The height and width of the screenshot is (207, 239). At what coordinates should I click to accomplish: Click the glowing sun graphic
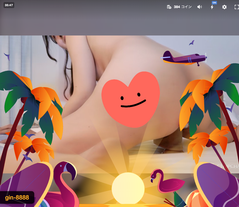[128, 188]
